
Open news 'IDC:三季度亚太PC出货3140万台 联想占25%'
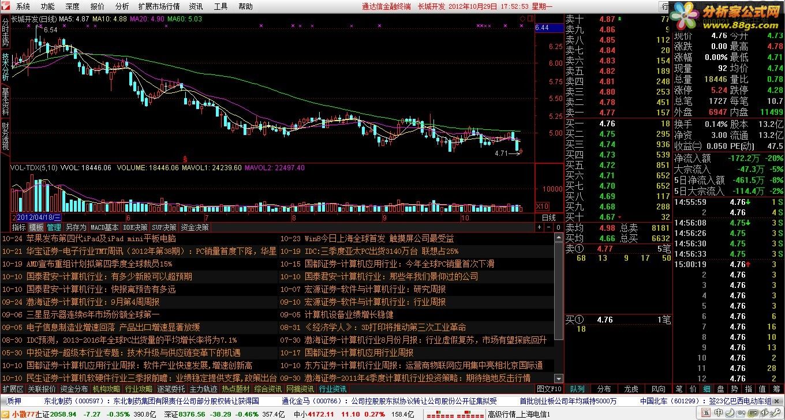pos(382,251)
